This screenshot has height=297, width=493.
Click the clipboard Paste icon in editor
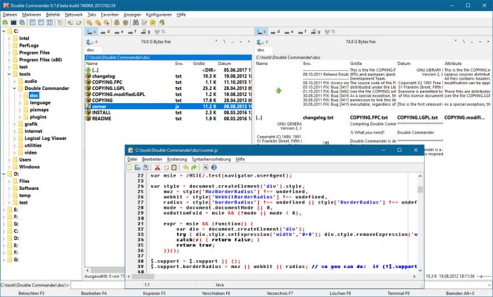[x=174, y=168]
